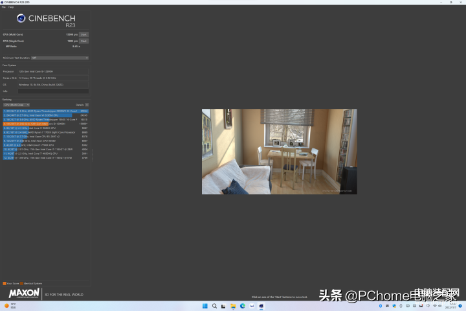Open the Windows Security shield tray icon
This screenshot has height=311, width=466.
(394, 306)
